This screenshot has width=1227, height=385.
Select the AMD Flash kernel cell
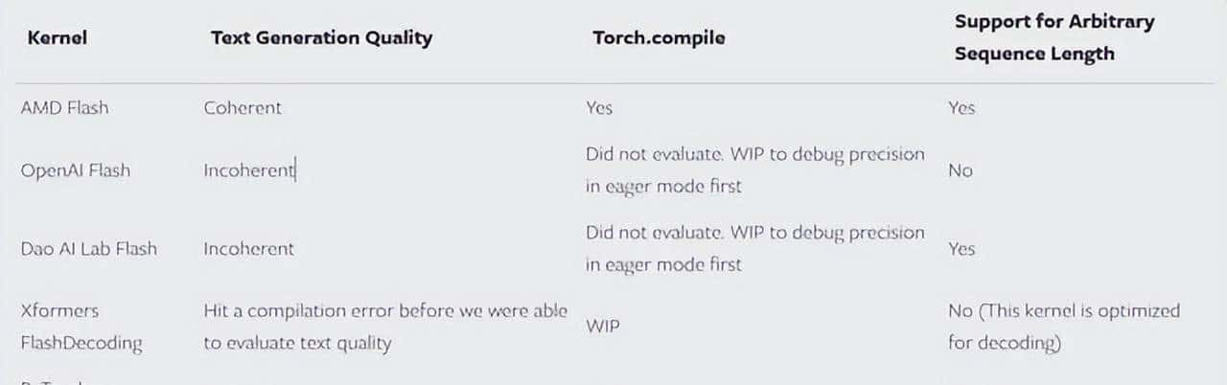pos(64,108)
